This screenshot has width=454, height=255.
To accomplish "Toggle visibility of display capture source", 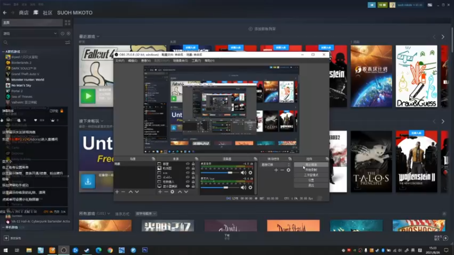I will [x=188, y=186].
